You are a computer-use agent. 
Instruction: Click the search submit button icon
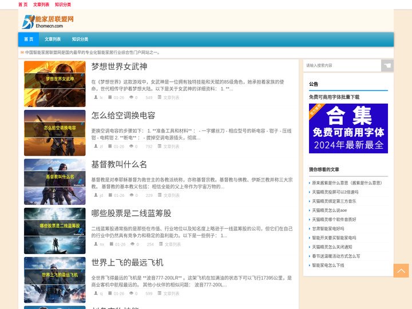[x=387, y=65]
